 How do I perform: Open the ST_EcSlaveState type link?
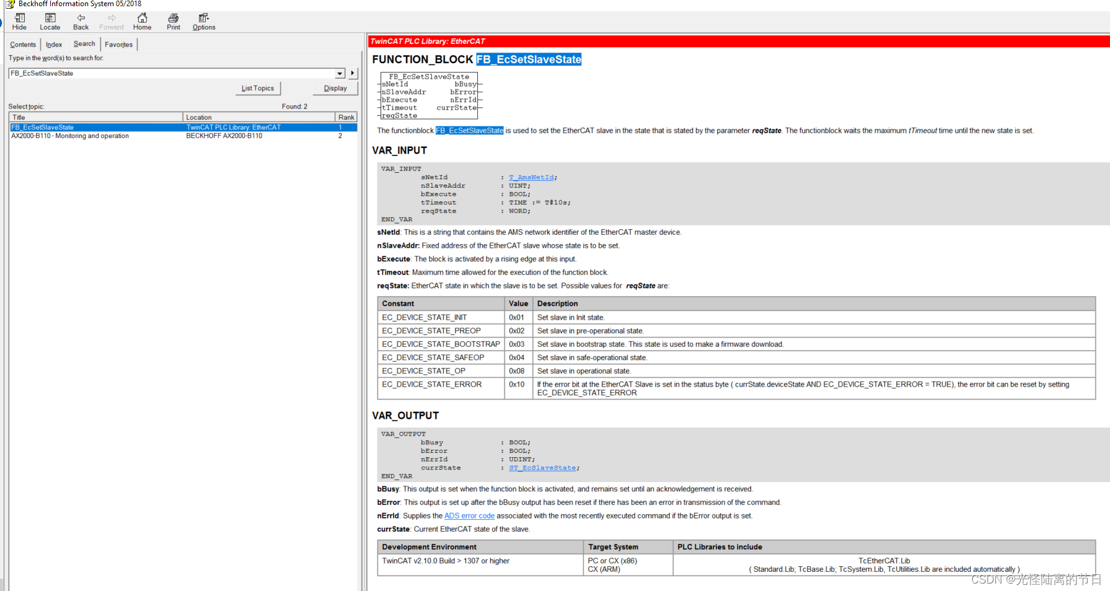pos(542,468)
